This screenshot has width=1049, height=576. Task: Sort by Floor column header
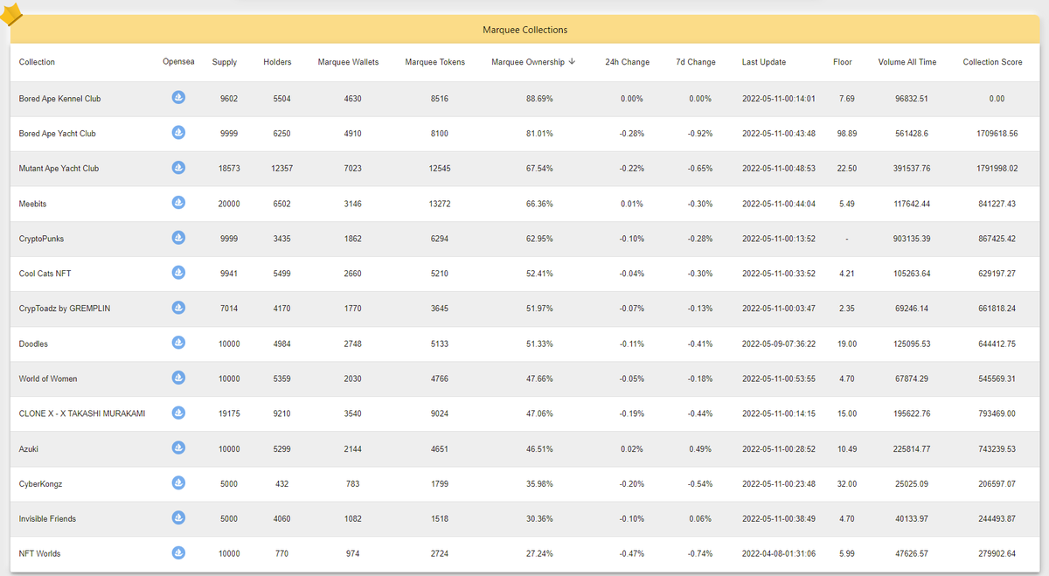tap(843, 62)
